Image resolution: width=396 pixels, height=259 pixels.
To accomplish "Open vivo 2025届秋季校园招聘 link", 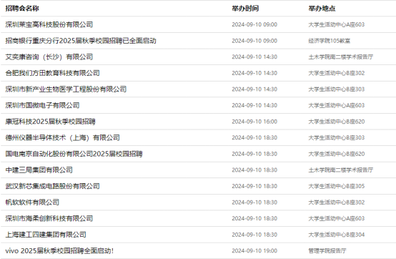I will tap(59, 250).
